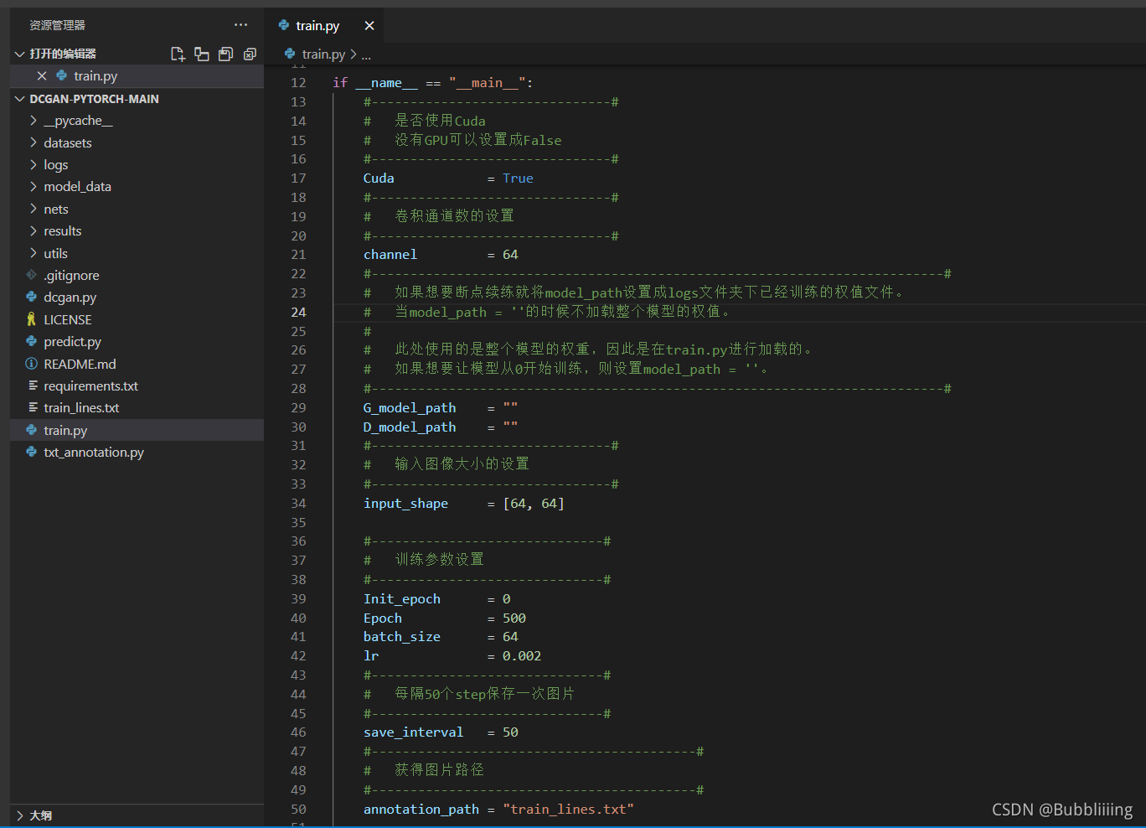This screenshot has width=1146, height=828.
Task: Click the New Untitled File icon
Action: [178, 54]
